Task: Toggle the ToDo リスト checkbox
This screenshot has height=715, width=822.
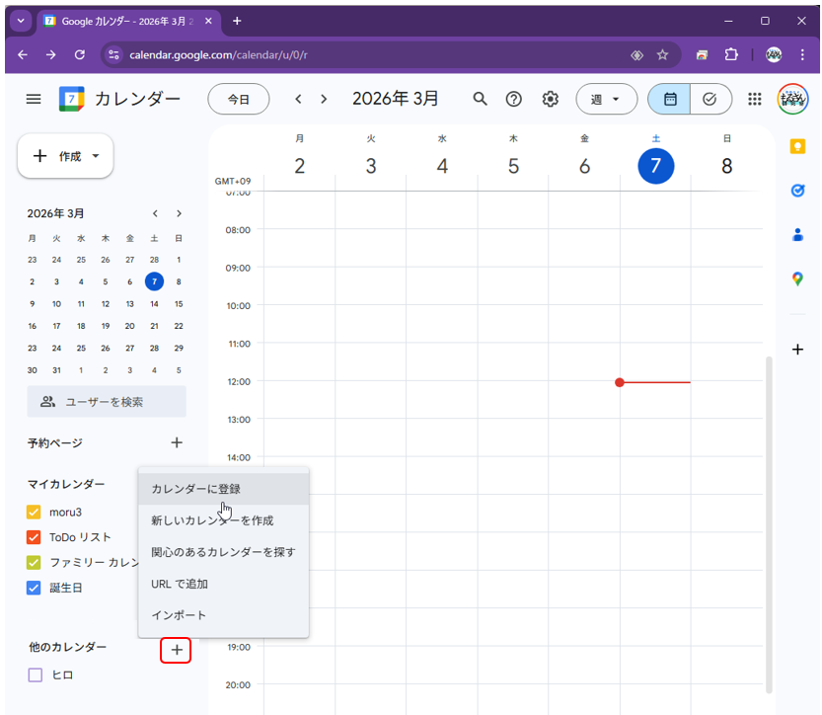Action: (x=35, y=537)
